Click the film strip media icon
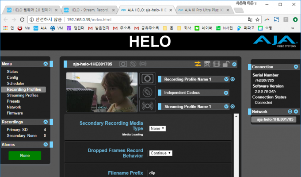Image resolution: width=301 pixels, height=177 pixels. [x=216, y=64]
